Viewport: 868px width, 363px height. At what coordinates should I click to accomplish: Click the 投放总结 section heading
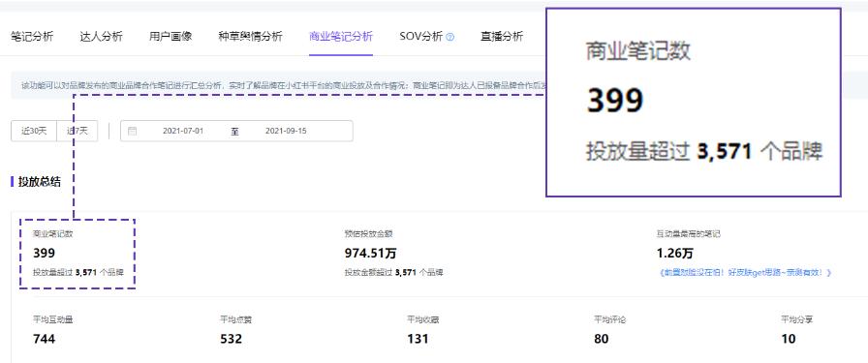click(x=40, y=182)
